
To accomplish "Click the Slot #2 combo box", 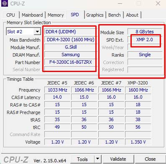I will (23, 32).
